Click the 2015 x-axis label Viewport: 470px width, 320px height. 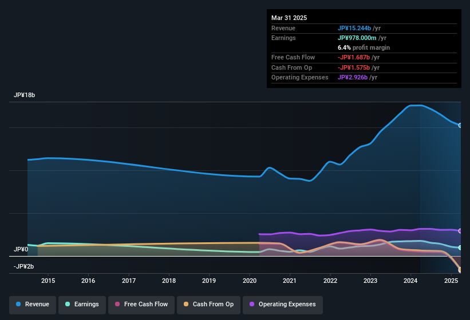tap(48, 281)
